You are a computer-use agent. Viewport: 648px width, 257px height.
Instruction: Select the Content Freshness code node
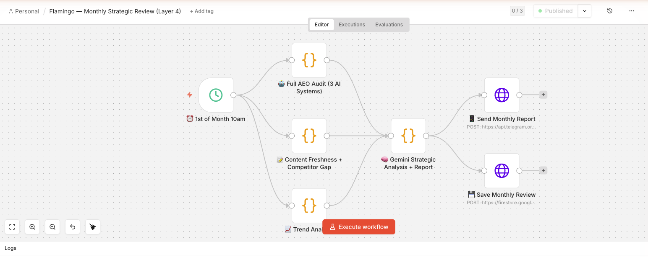[309, 136]
